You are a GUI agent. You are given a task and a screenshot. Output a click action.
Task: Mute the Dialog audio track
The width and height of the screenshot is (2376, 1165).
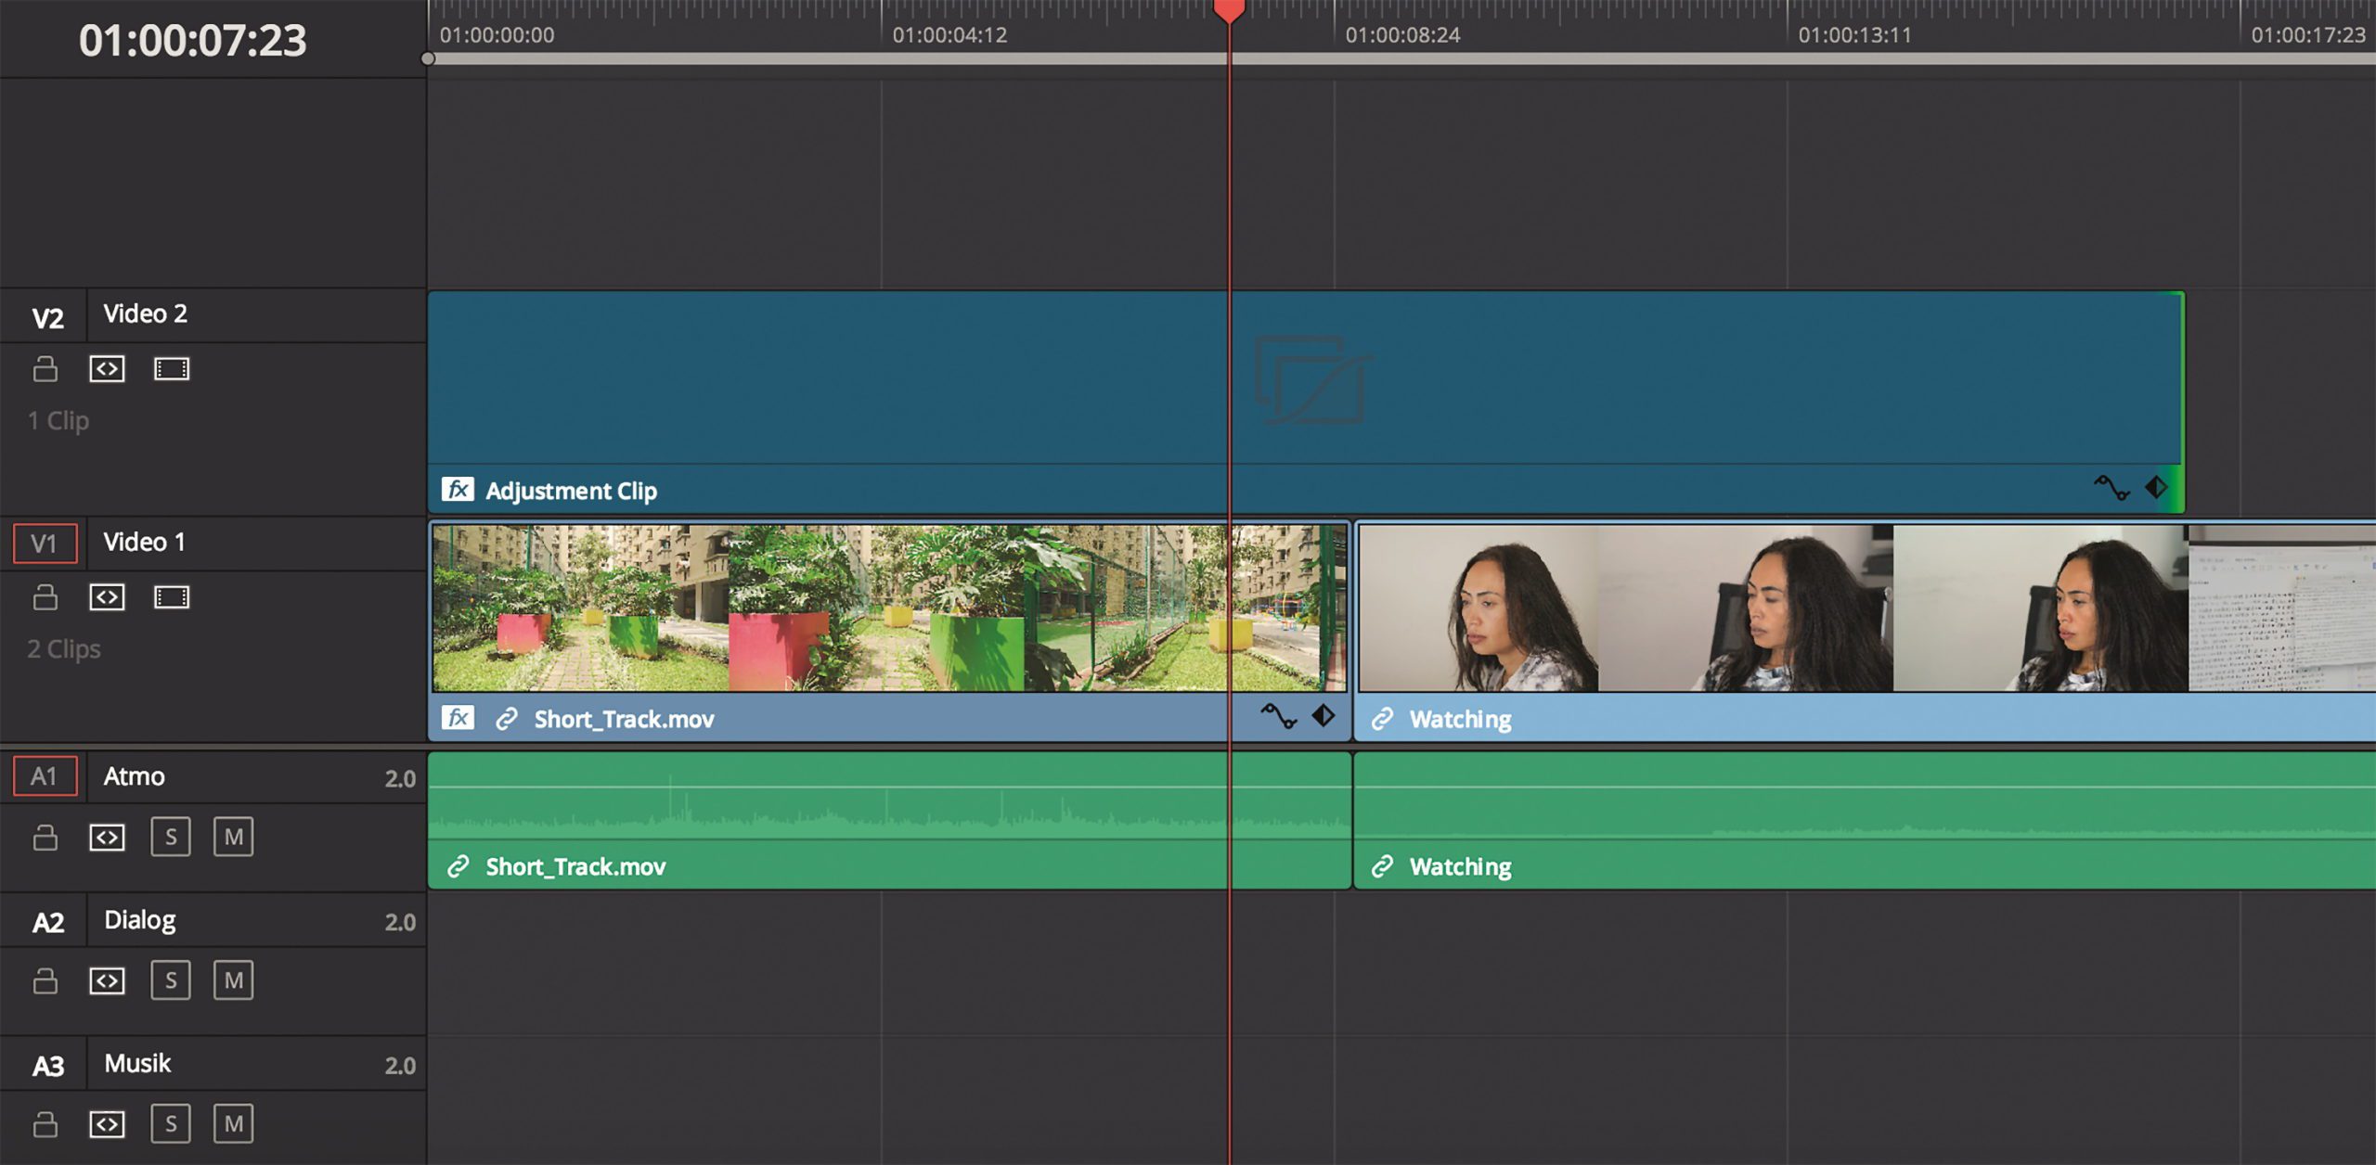coord(233,980)
